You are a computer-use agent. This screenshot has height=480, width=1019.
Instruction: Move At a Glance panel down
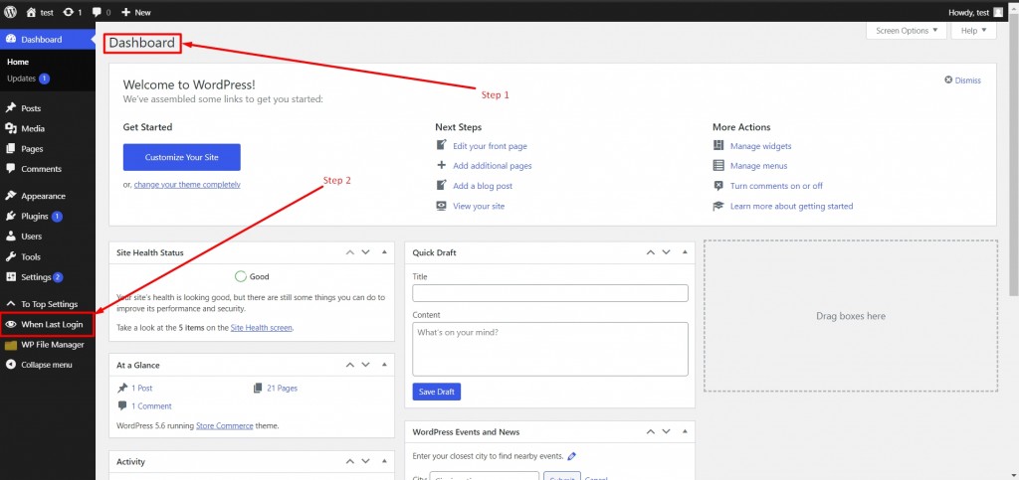pos(366,365)
